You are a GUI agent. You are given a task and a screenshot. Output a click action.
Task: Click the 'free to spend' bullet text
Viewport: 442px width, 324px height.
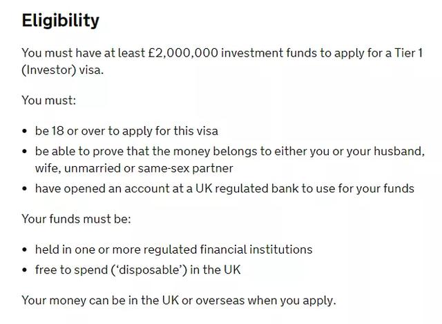138,270
